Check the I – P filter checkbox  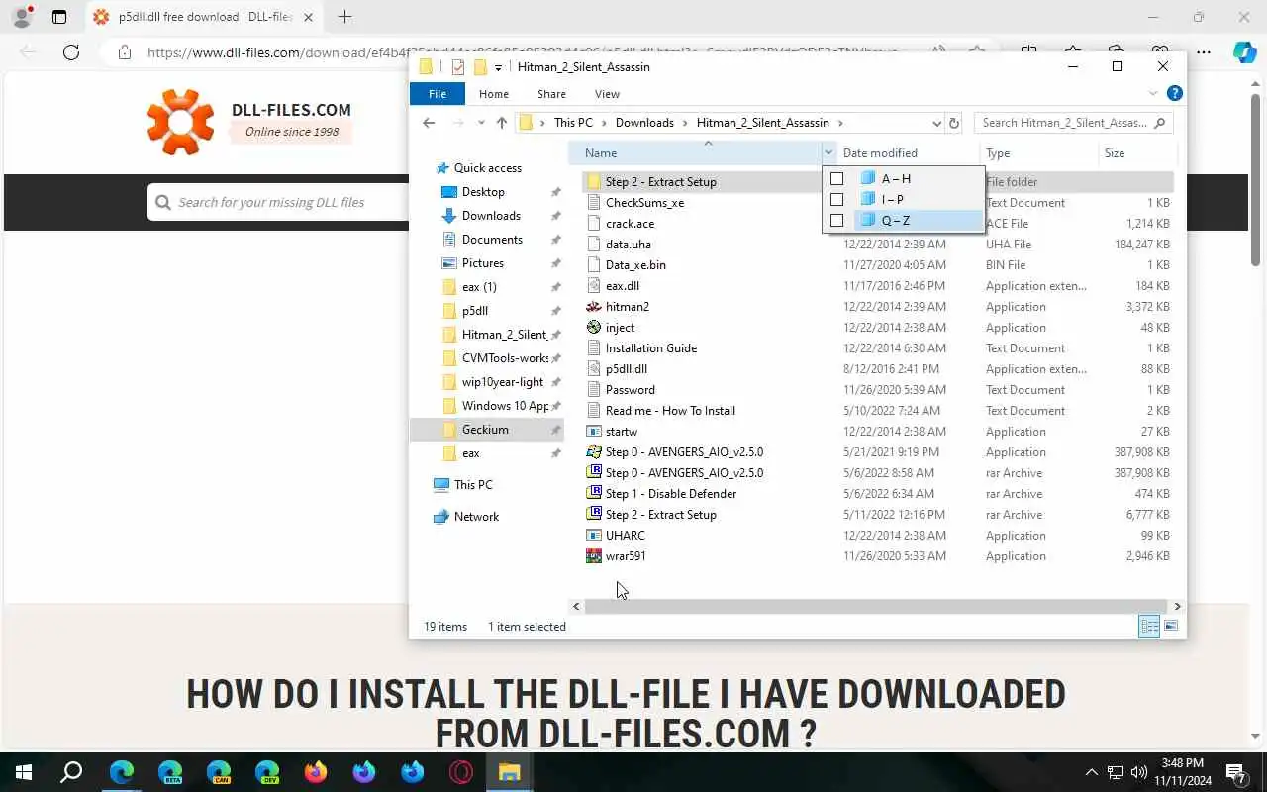pos(837,200)
